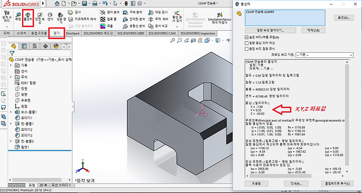Enable 용접 비드 질량 표시 checkbox

[246, 49]
